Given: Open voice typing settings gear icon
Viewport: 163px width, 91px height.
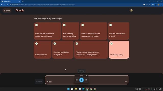Looking at the screenshot, I should click(x=77, y=80).
